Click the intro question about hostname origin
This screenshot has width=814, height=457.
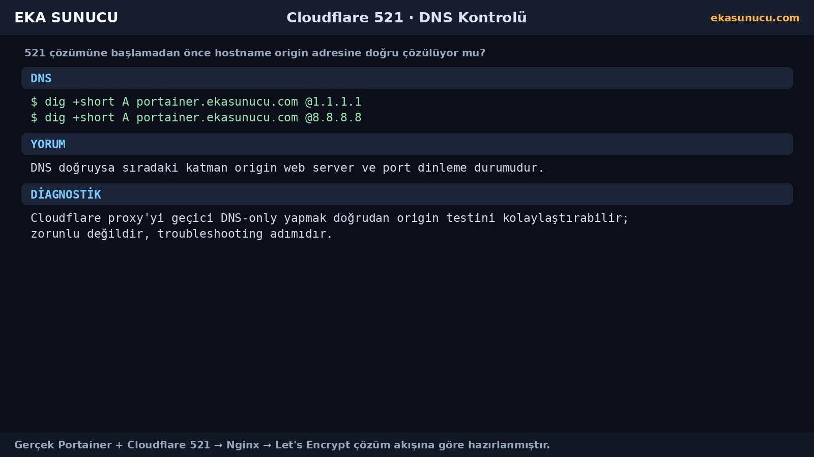point(255,53)
